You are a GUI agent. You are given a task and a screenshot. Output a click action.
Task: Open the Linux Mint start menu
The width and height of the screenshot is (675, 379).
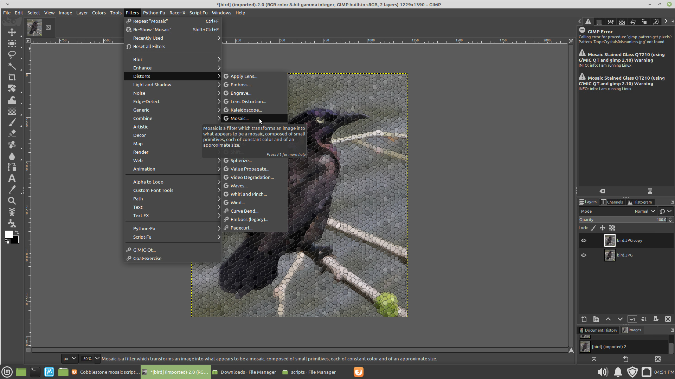click(7, 372)
